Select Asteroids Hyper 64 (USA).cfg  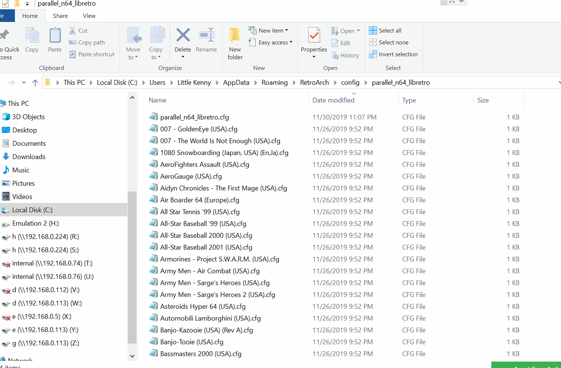[x=203, y=307]
